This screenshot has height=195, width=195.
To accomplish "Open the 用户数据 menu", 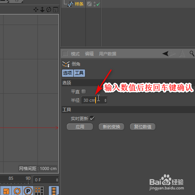I will point(108,54).
